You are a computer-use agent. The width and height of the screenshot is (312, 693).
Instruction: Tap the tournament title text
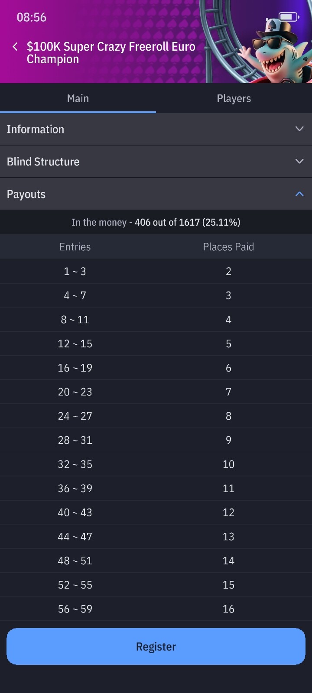click(111, 53)
